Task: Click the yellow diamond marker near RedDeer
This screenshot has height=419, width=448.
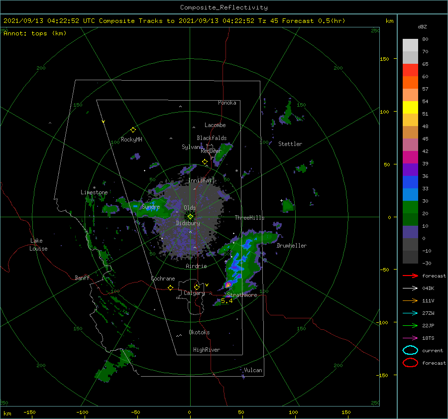Action: [205, 162]
